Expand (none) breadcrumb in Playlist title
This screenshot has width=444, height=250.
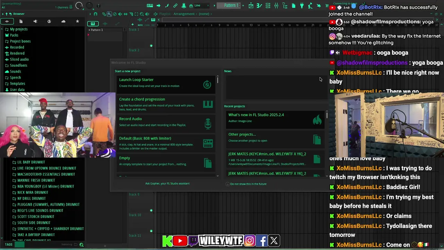click(211, 14)
